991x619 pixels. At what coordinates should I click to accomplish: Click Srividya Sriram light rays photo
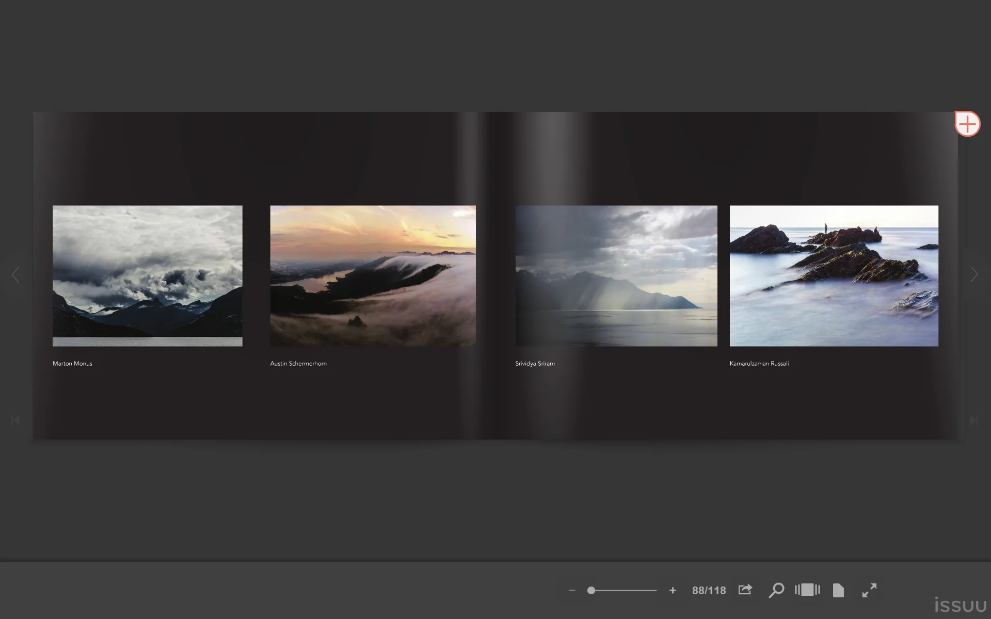click(616, 276)
